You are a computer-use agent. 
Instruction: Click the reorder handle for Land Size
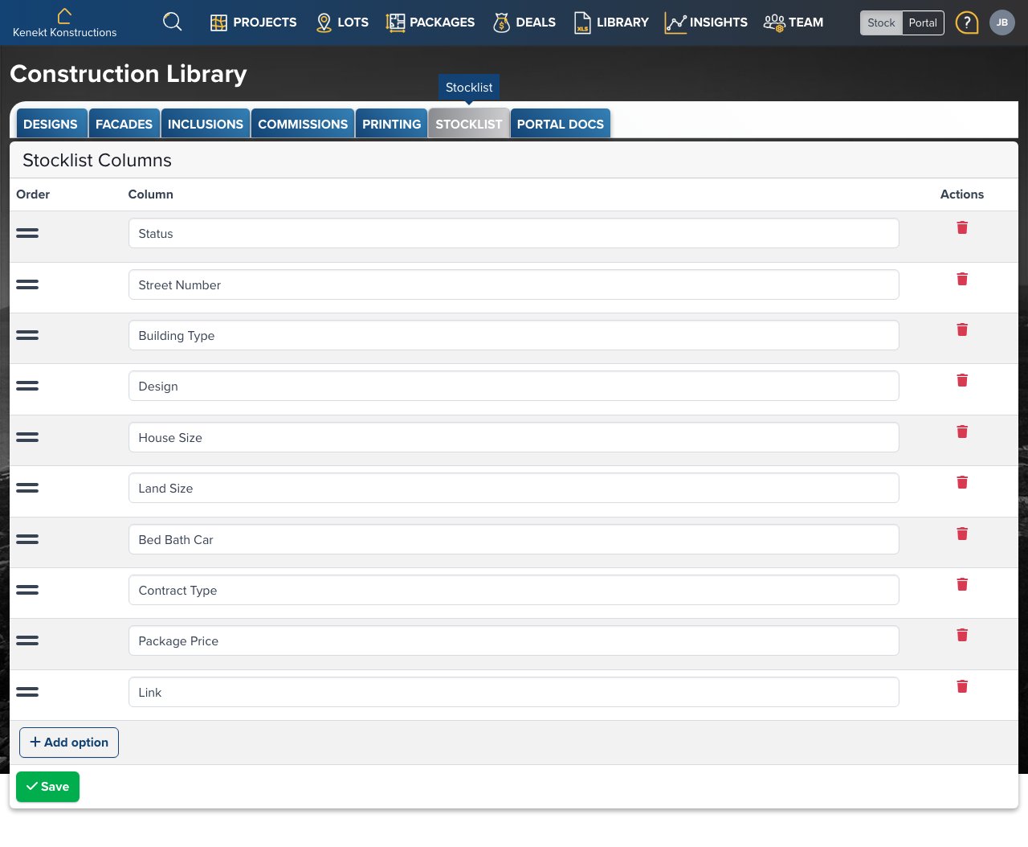tap(27, 488)
